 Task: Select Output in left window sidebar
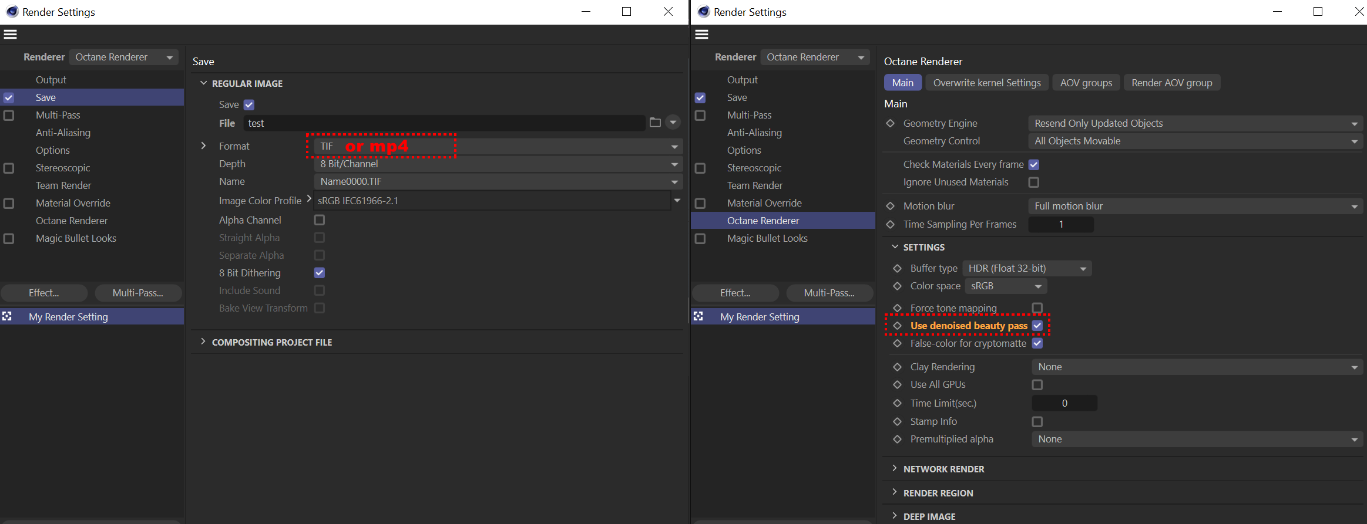coord(51,80)
